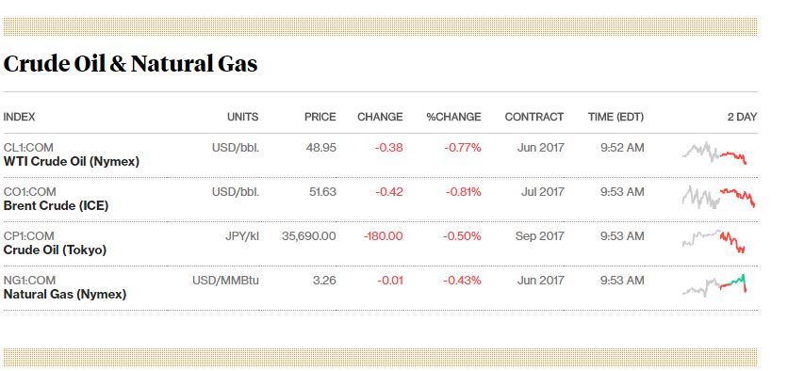Select the Crude Oil (Tokyo) link
The height and width of the screenshot is (371, 804).
pos(55,250)
